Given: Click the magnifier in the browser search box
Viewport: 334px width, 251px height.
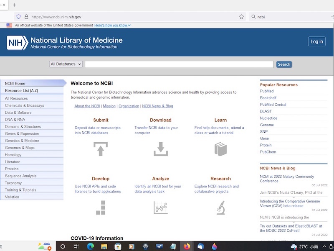Looking at the screenshot, I should pyautogui.click(x=253, y=17).
